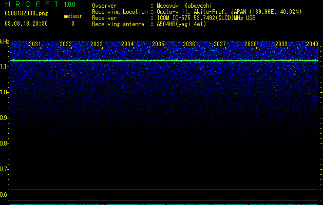Click the 2038 time label
The image size is (323, 205).
pos(251,44)
